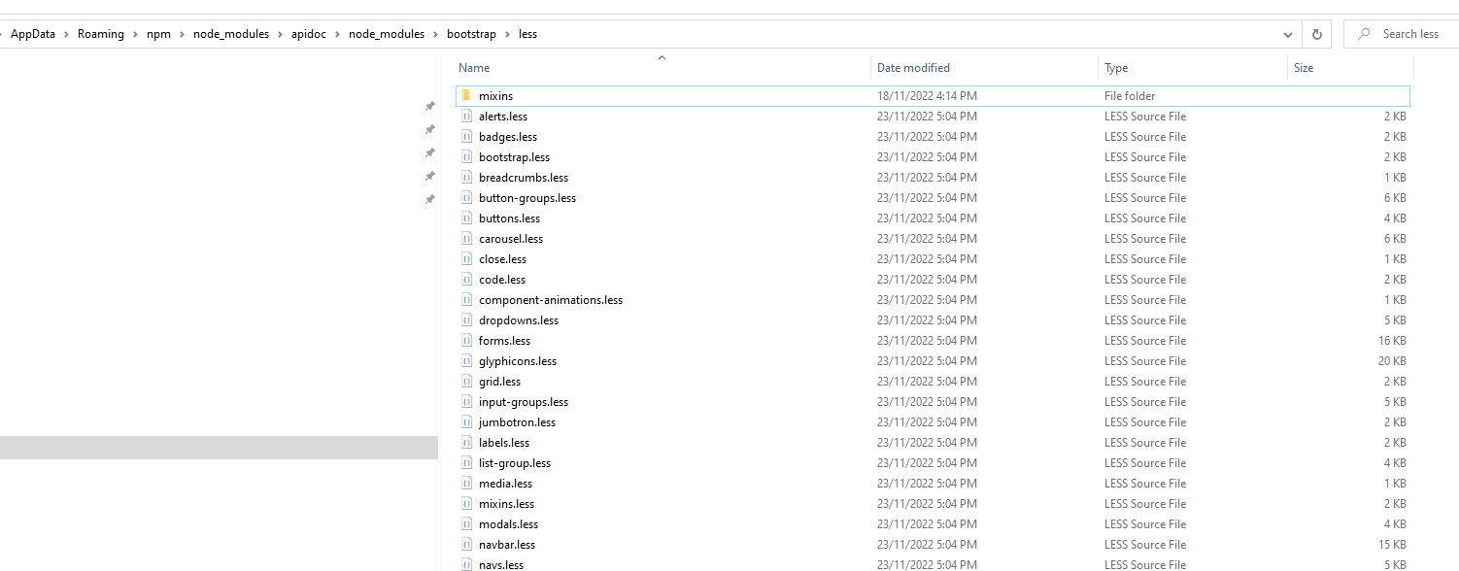1459x571 pixels.
Task: Expand the chevron after bootstrap in path
Action: pyautogui.click(x=507, y=34)
